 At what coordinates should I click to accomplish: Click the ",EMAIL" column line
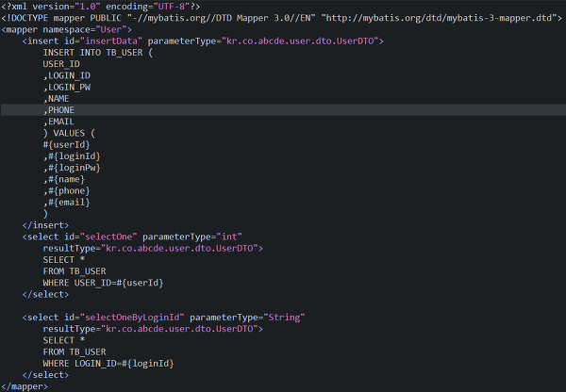click(58, 122)
